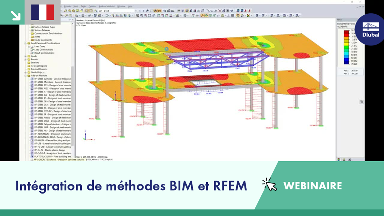384x216 pixels.
Task: Open the Window menu
Action: (121, 6)
